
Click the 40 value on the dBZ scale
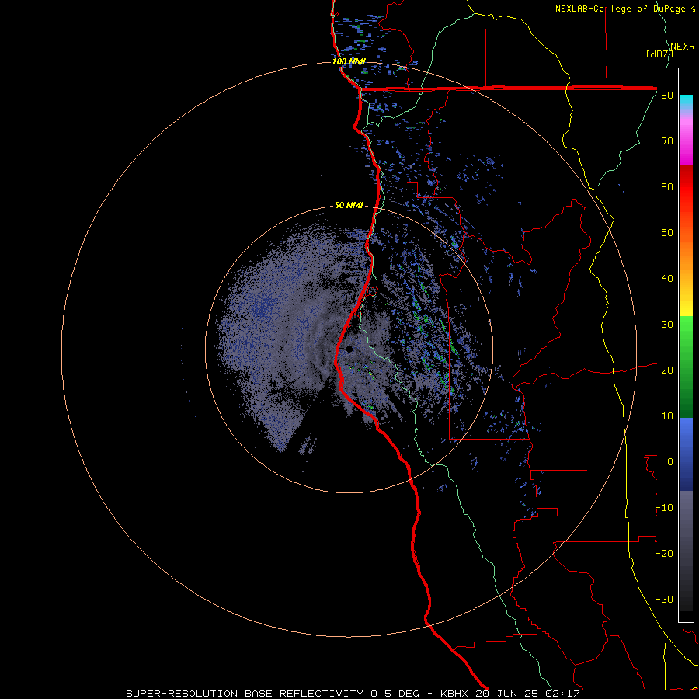[x=667, y=279]
